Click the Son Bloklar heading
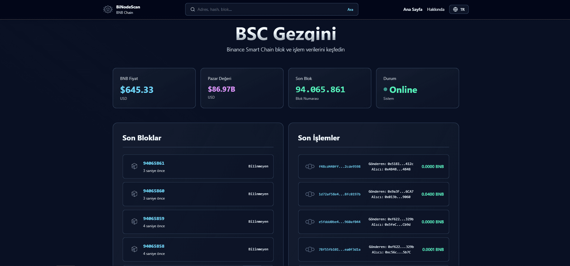Image resolution: width=570 pixels, height=266 pixels. tap(142, 138)
